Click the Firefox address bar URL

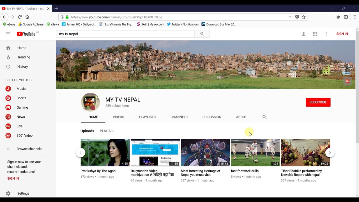coord(116,17)
